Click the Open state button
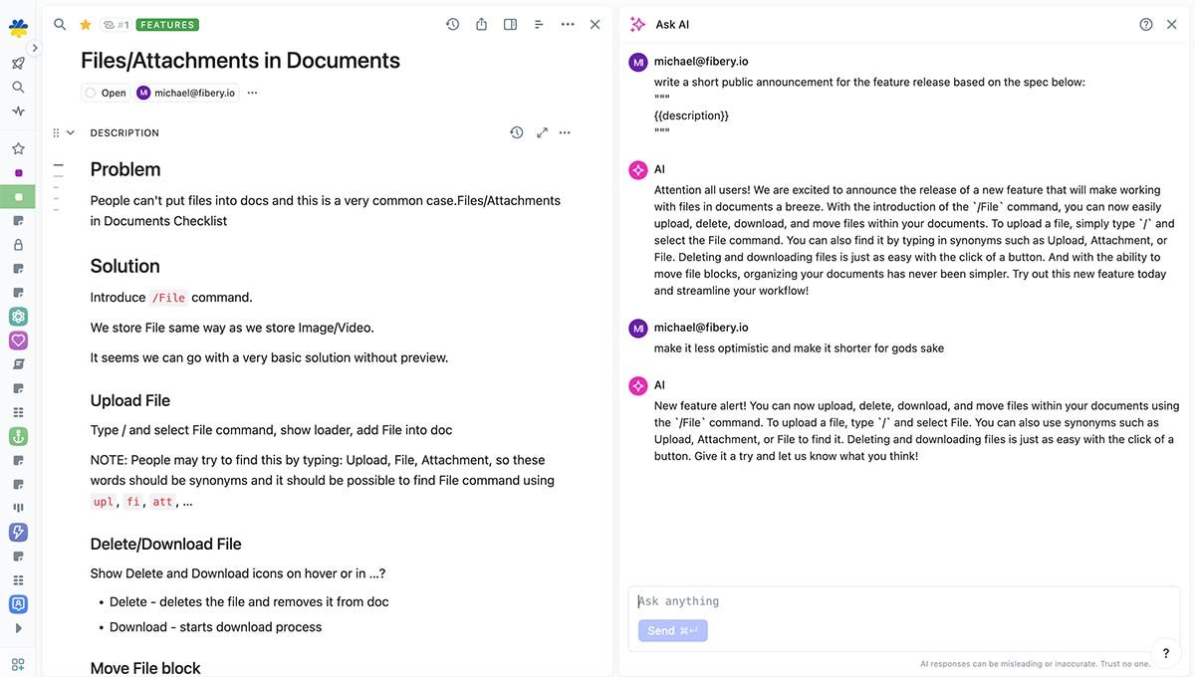The width and height of the screenshot is (1195, 677). pyautogui.click(x=105, y=92)
